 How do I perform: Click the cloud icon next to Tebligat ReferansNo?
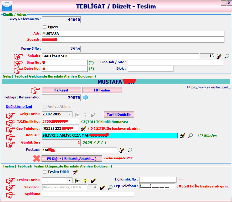86,98
